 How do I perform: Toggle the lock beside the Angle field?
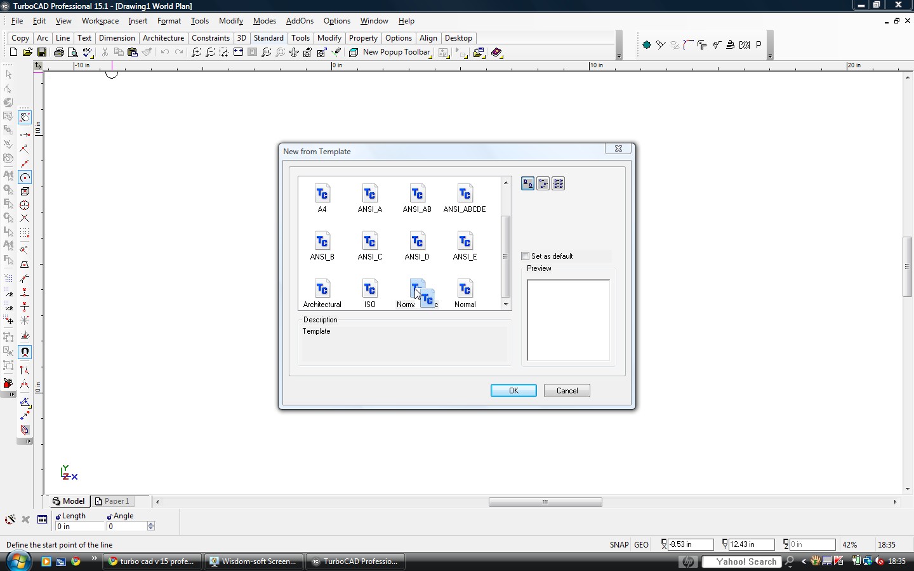[109, 516]
